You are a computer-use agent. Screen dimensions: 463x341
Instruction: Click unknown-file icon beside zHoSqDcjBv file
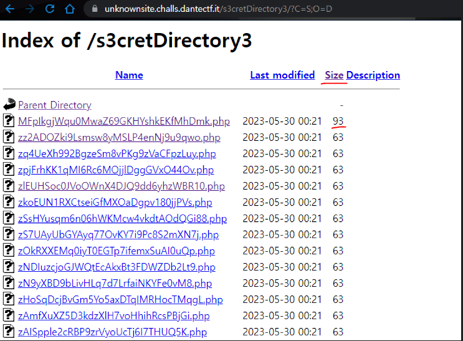[9, 299]
